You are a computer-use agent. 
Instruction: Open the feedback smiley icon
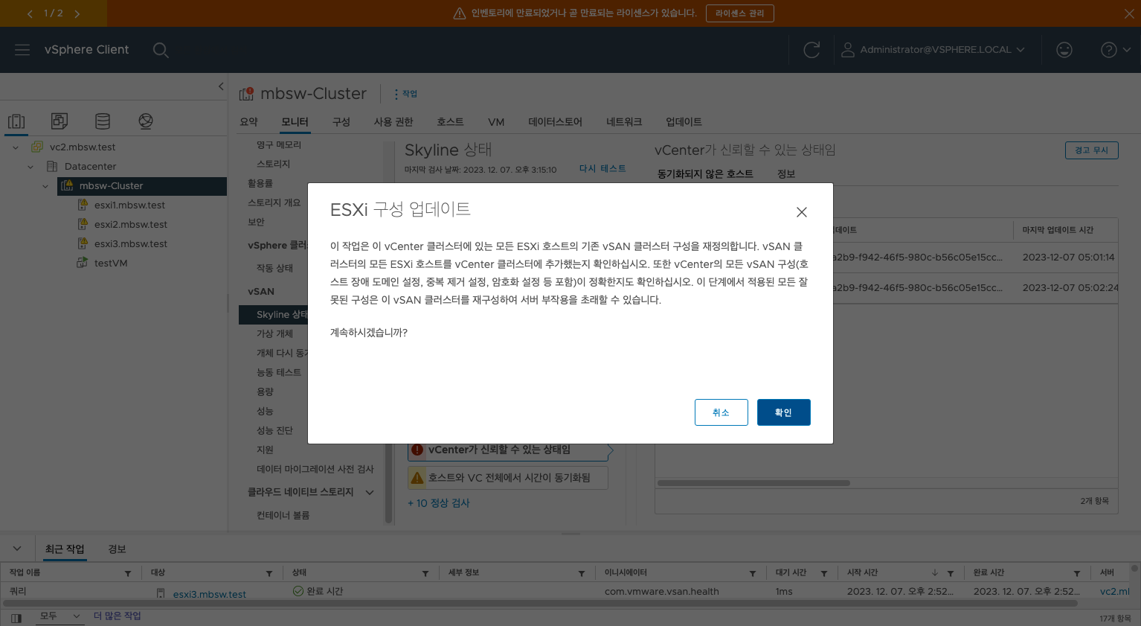pyautogui.click(x=1064, y=50)
